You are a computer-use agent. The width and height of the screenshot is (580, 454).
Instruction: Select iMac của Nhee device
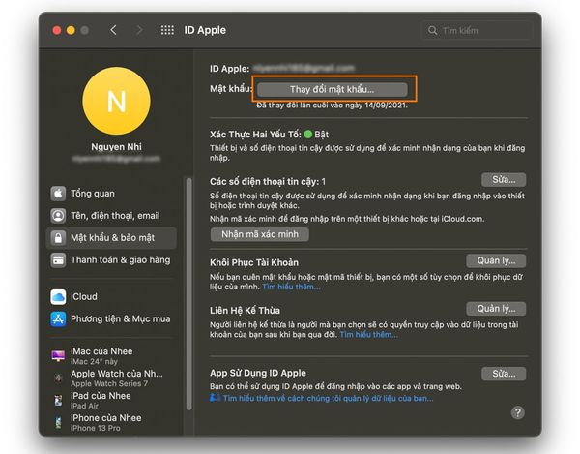[x=112, y=356]
